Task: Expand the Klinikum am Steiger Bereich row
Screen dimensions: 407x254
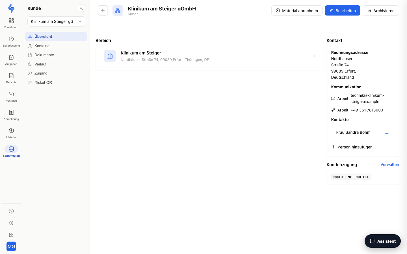Action: [x=210, y=56]
